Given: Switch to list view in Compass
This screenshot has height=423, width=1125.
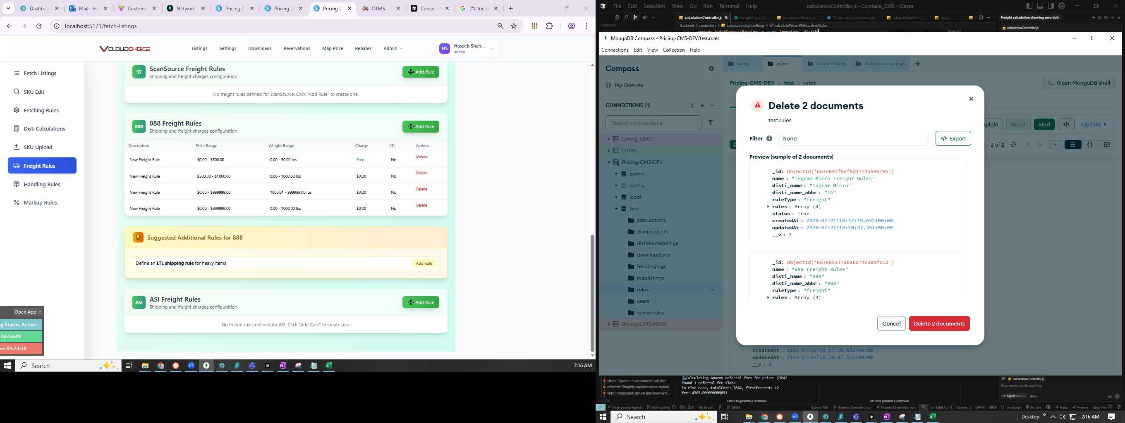Looking at the screenshot, I should (x=1072, y=145).
